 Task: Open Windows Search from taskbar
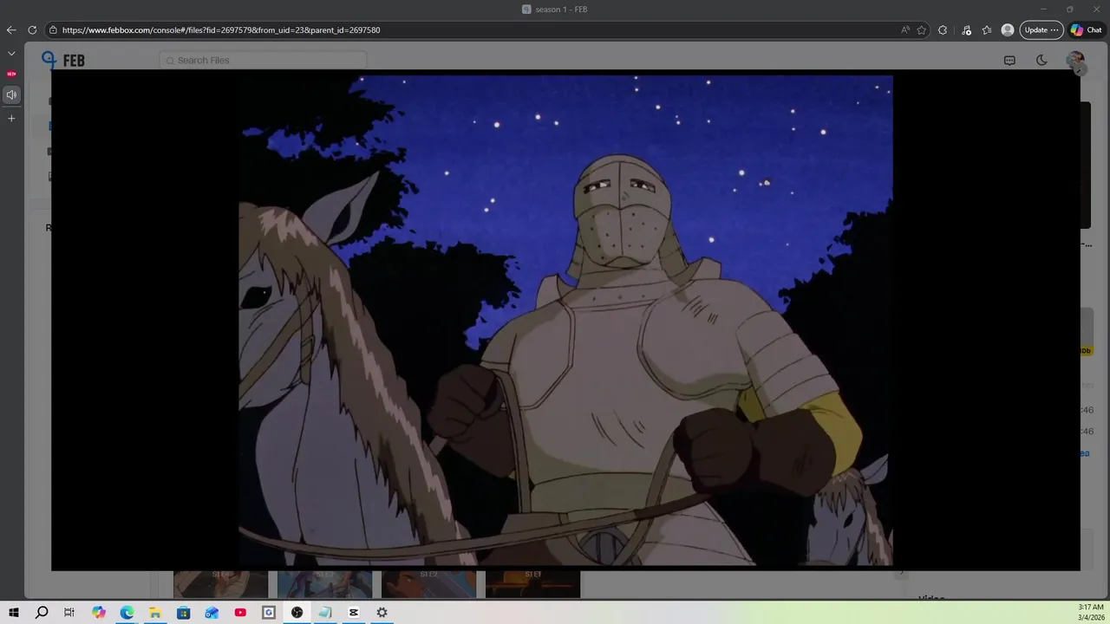pos(42,613)
